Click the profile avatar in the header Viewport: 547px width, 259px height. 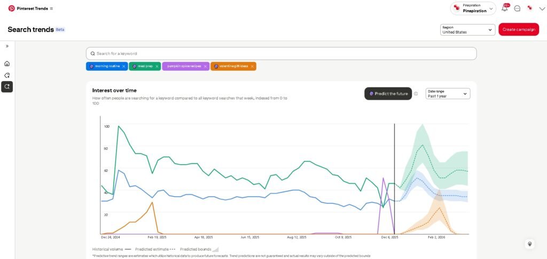click(x=530, y=8)
